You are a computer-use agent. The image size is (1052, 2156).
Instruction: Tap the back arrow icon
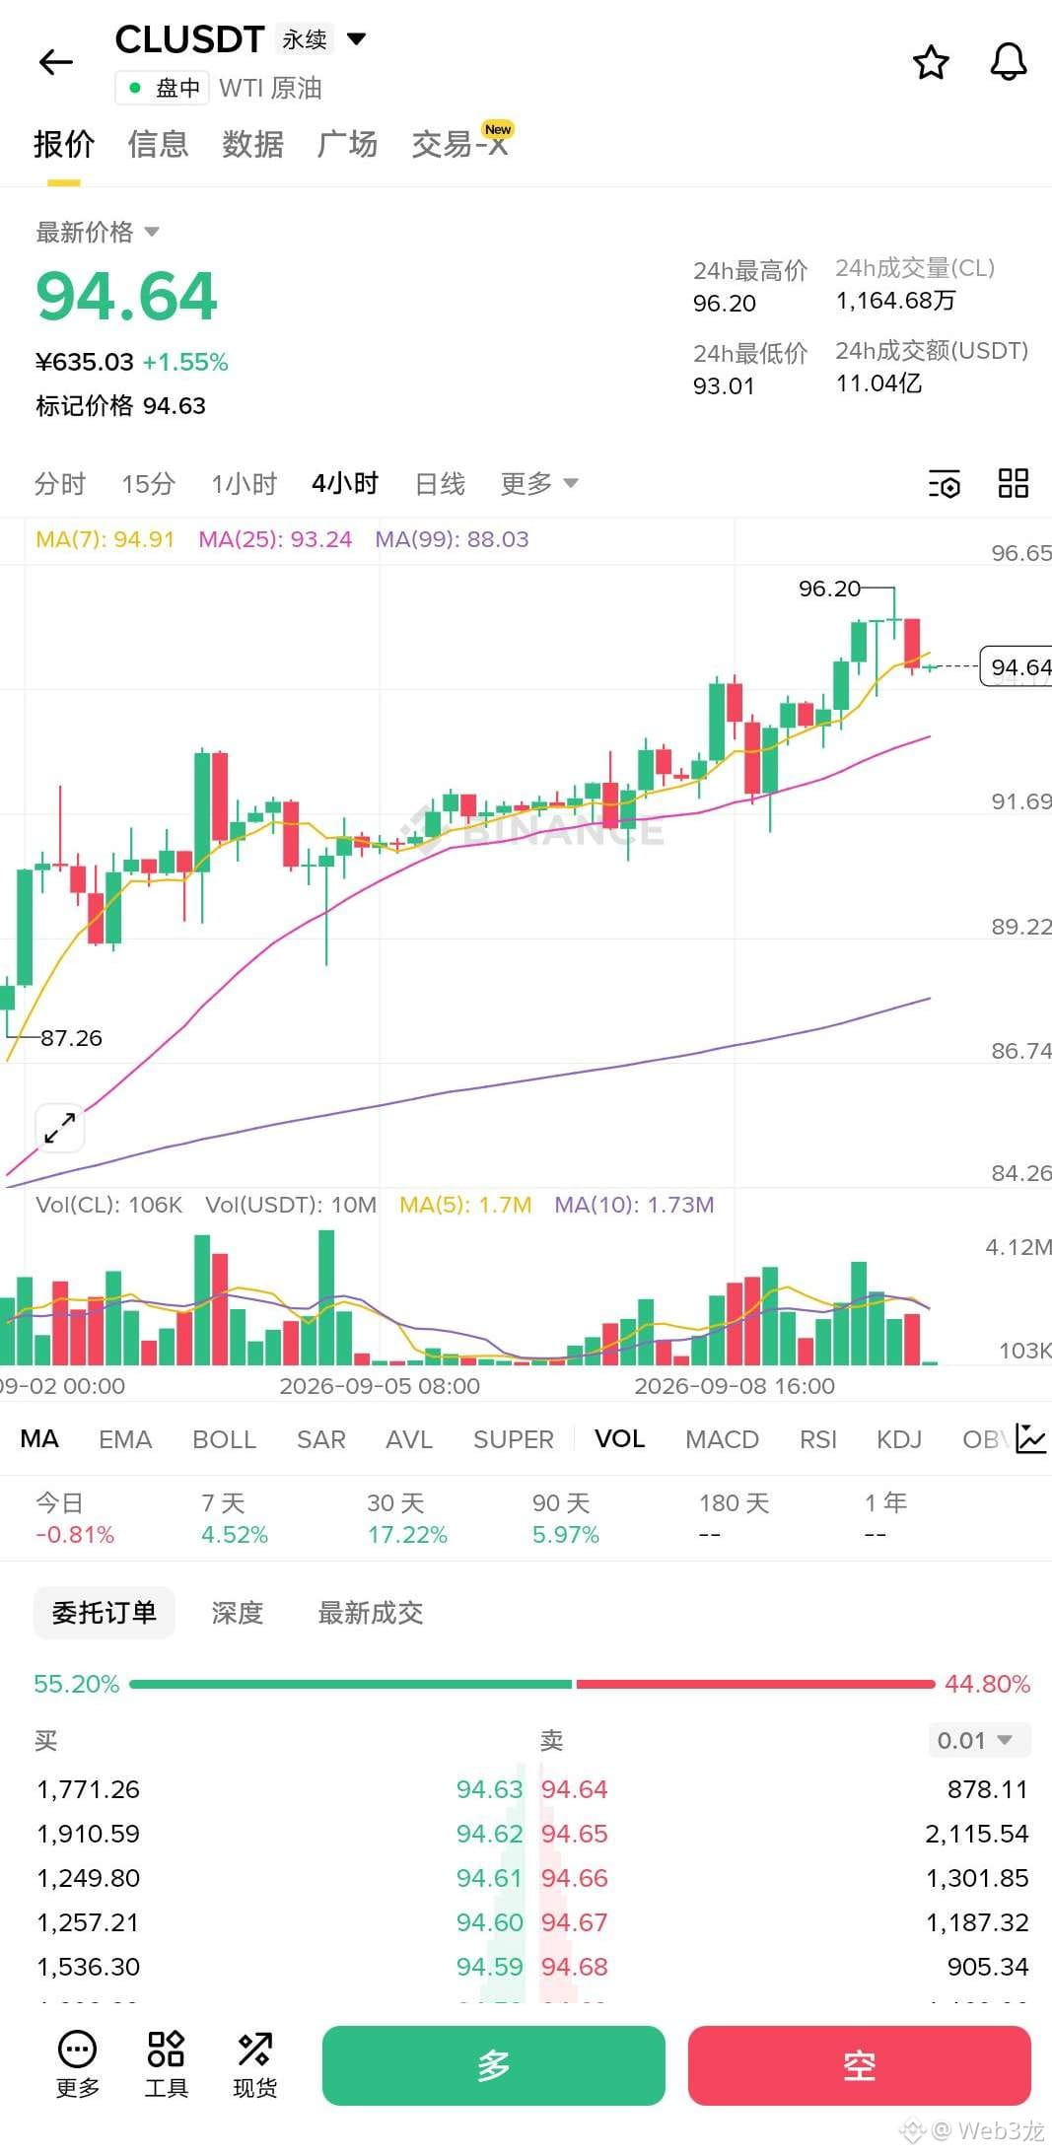(x=56, y=63)
